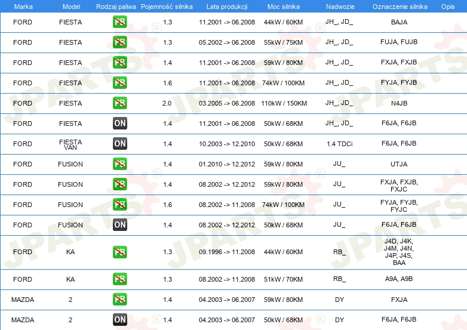Select the petrol icon in the FXJA, FXJB, FXJC row

tap(119, 184)
